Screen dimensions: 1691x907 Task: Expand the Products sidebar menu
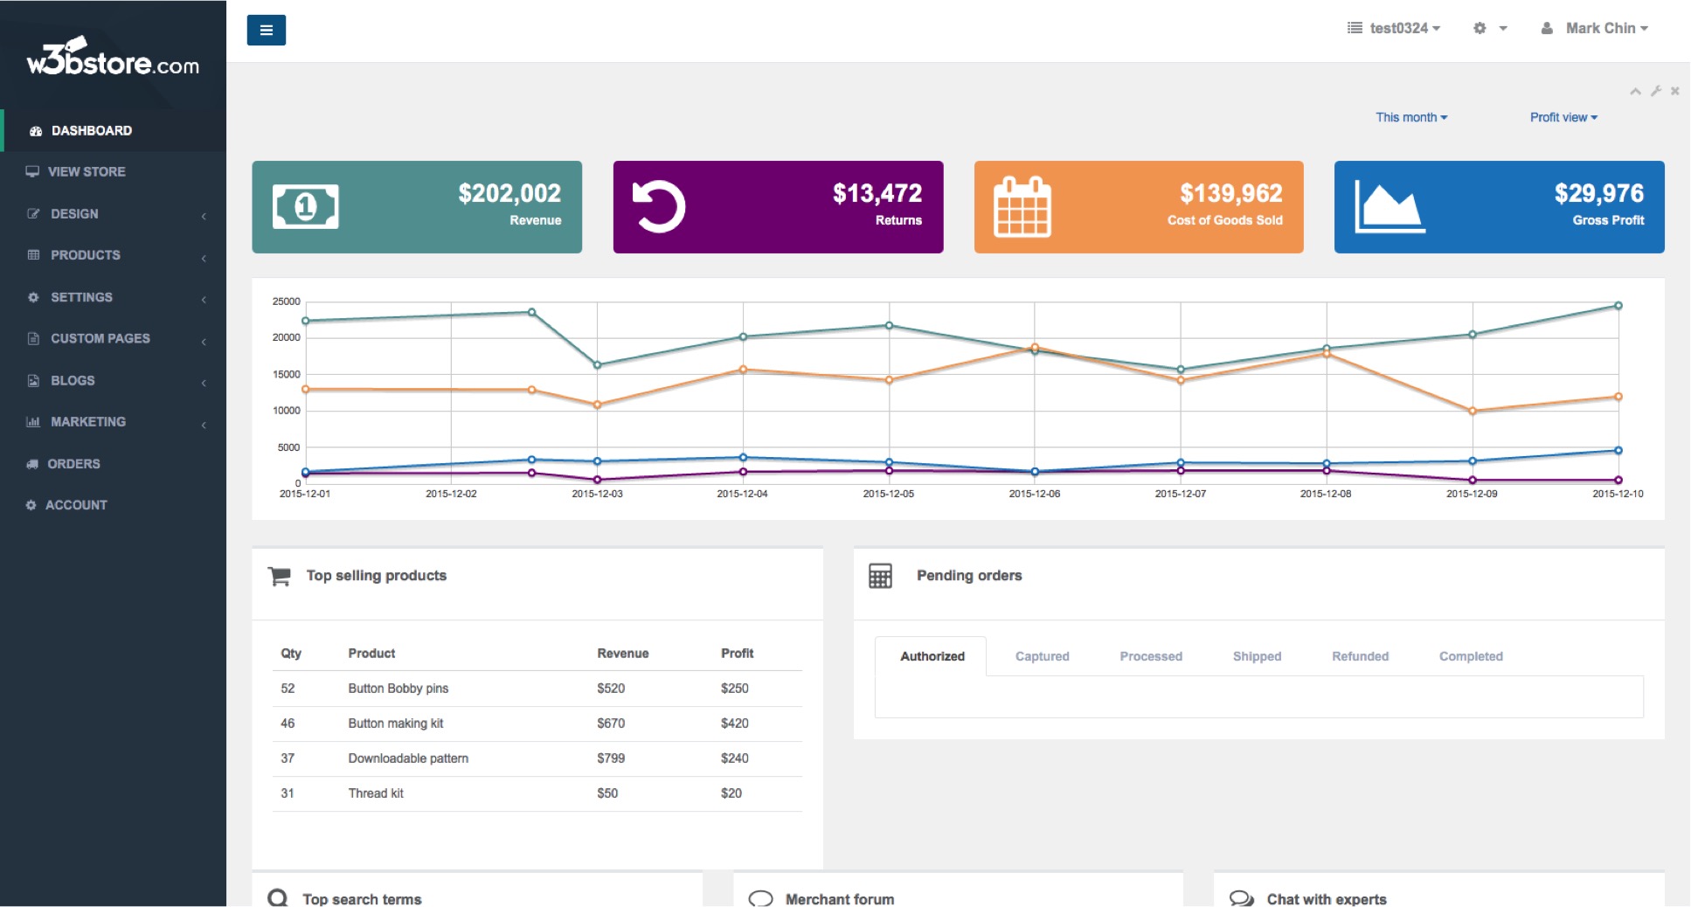point(86,255)
